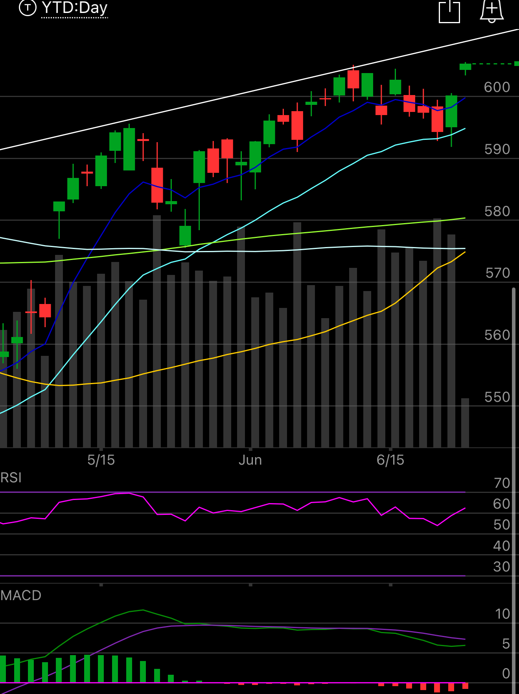The height and width of the screenshot is (694, 519).
Task: Tap the RSI 50 level label
Action: click(x=502, y=525)
